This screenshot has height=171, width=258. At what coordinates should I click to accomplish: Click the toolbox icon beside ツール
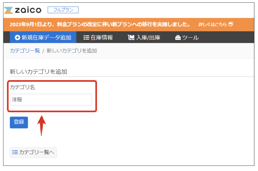178,38
